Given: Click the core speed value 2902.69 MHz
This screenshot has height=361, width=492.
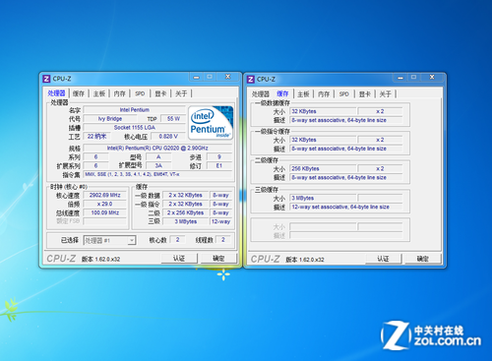Looking at the screenshot, I should coord(105,195).
